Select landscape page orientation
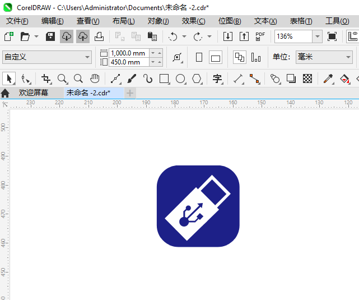The height and width of the screenshot is (300, 359). coord(216,57)
